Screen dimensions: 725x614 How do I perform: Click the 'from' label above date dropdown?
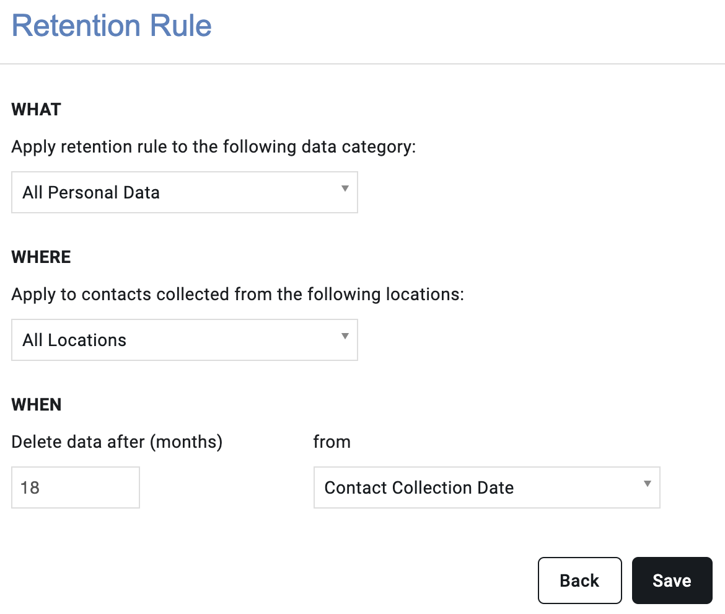point(332,442)
